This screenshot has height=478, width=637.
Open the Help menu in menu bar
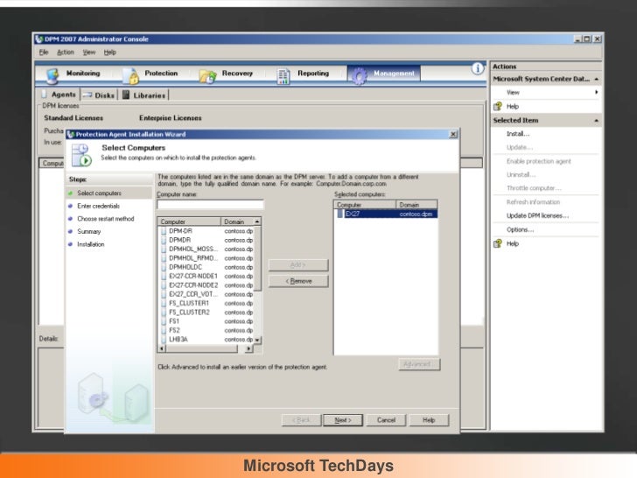109,52
